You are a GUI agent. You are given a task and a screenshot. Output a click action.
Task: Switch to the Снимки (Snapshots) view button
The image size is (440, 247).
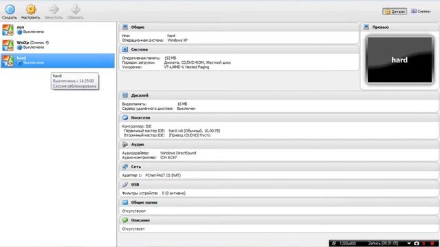pos(421,12)
